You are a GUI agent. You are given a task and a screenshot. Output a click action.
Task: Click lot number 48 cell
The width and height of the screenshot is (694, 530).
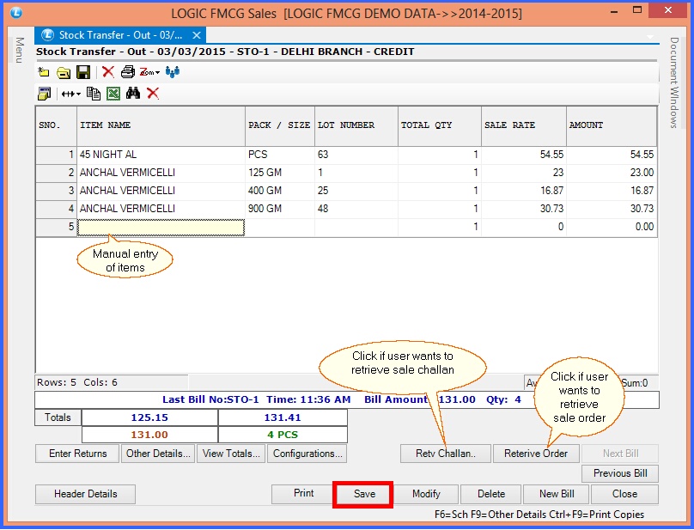click(x=356, y=209)
